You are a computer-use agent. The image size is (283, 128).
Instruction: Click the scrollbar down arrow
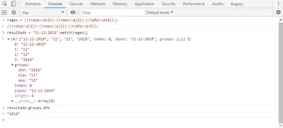(281, 126)
